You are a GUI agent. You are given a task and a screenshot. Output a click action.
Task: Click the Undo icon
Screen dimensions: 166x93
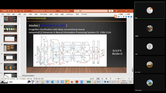[x=17, y=11]
